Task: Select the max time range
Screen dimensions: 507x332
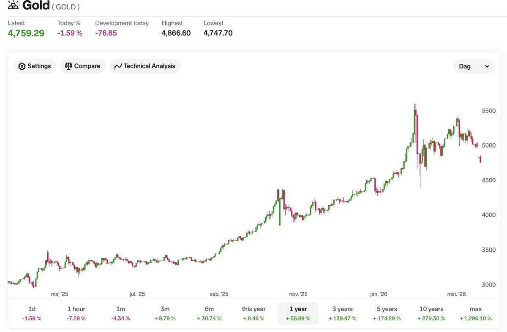Action: [476, 313]
